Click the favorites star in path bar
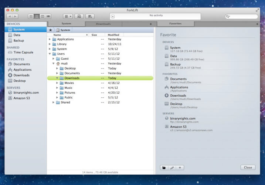 coord(50,30)
